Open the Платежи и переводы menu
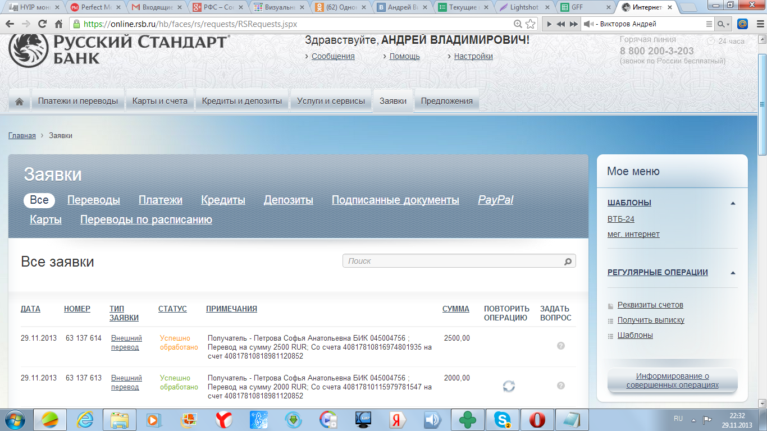767x431 pixels. tap(78, 102)
